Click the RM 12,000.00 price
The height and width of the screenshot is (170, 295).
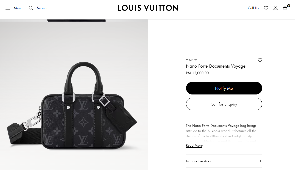point(197,73)
